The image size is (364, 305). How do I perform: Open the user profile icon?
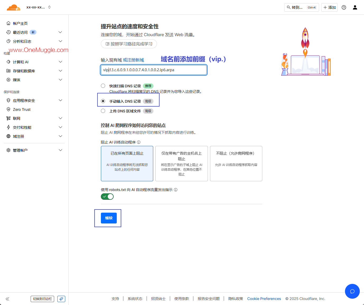[x=355, y=7]
